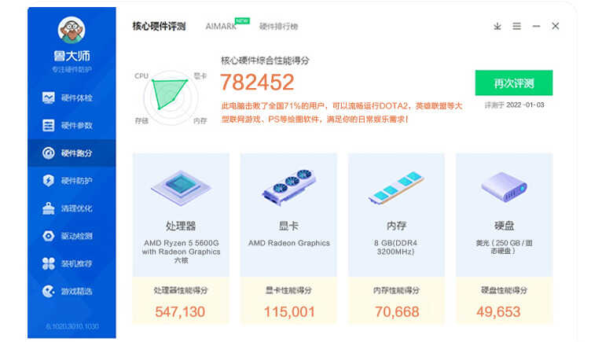
Task: Open 驱动检测 hexagon icon
Action: tap(48, 236)
